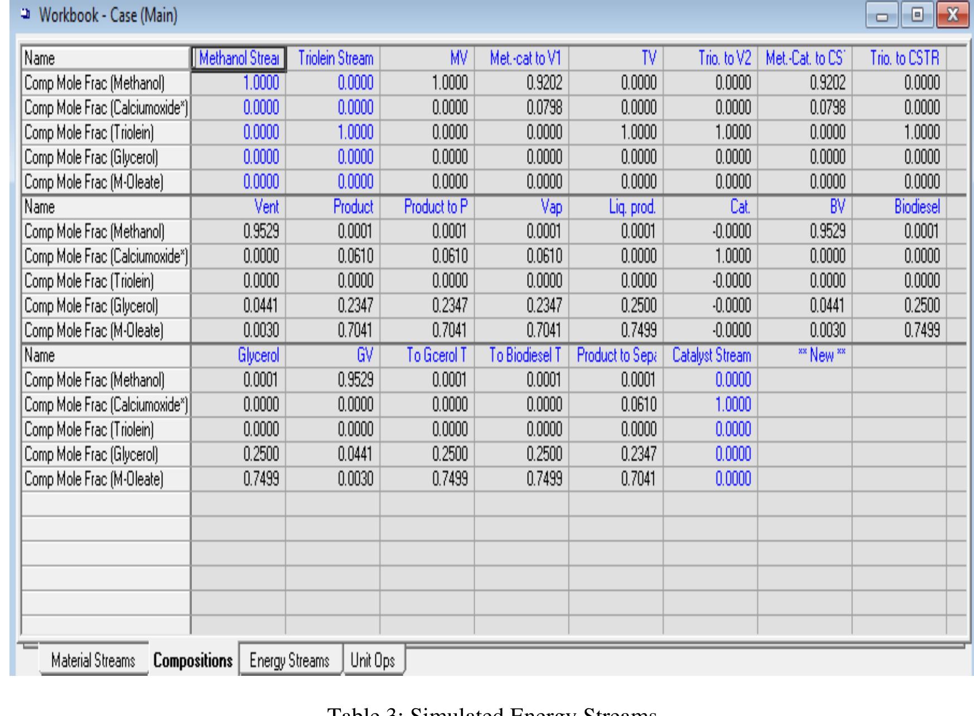974x716 pixels.
Task: Click Cat. Calciumoxide value 1.0000
Action: [711, 256]
